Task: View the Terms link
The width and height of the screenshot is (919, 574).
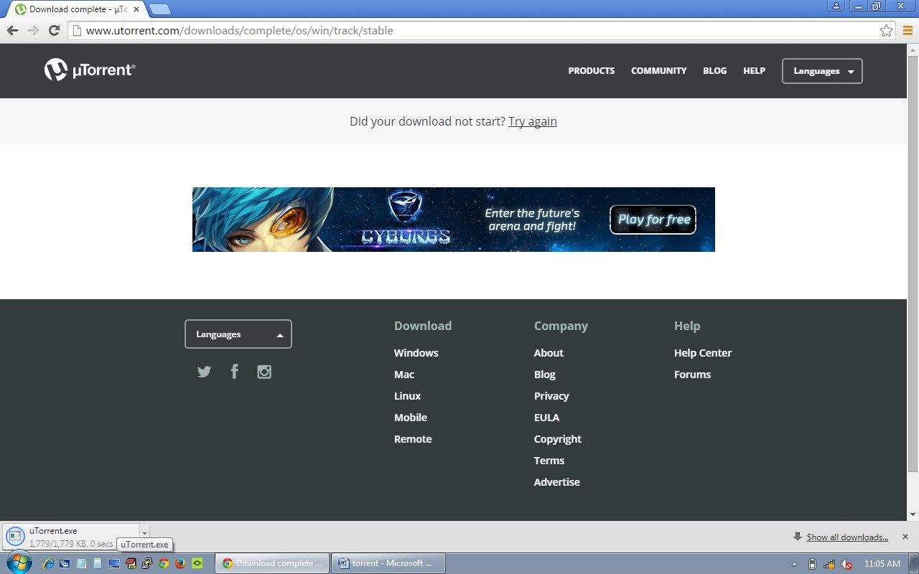Action: pos(549,461)
